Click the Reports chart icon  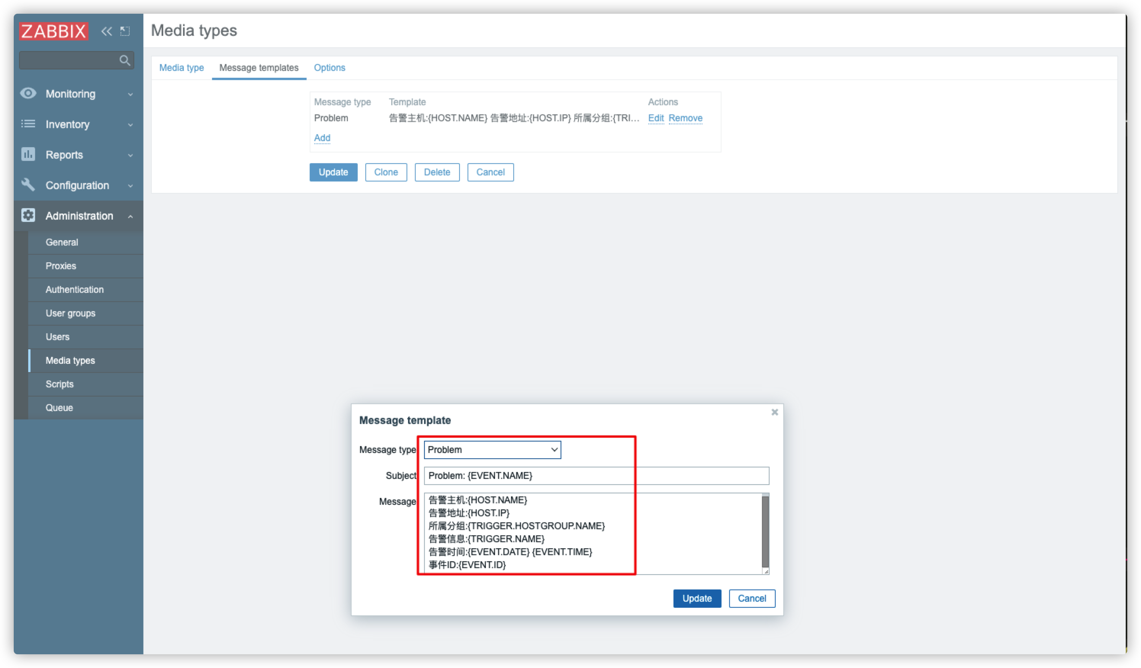pyautogui.click(x=28, y=154)
